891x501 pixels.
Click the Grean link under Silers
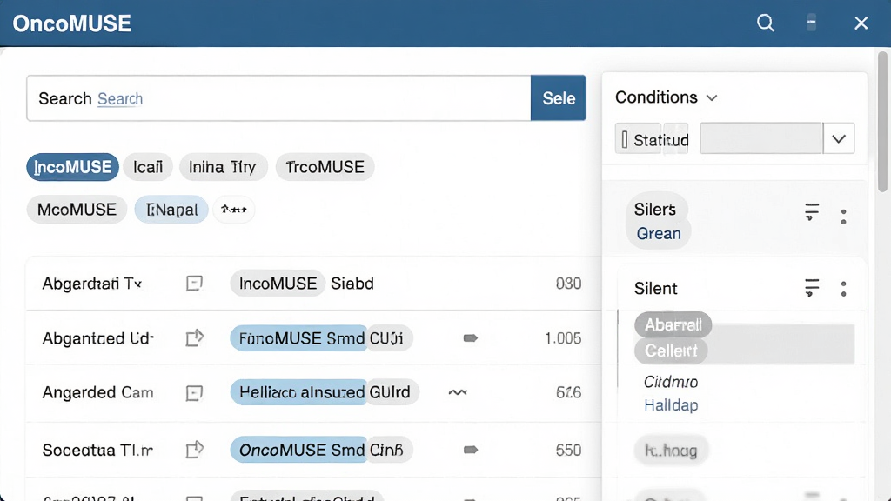tap(659, 233)
